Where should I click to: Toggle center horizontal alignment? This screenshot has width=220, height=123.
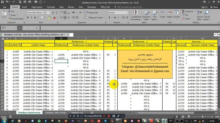(65, 17)
